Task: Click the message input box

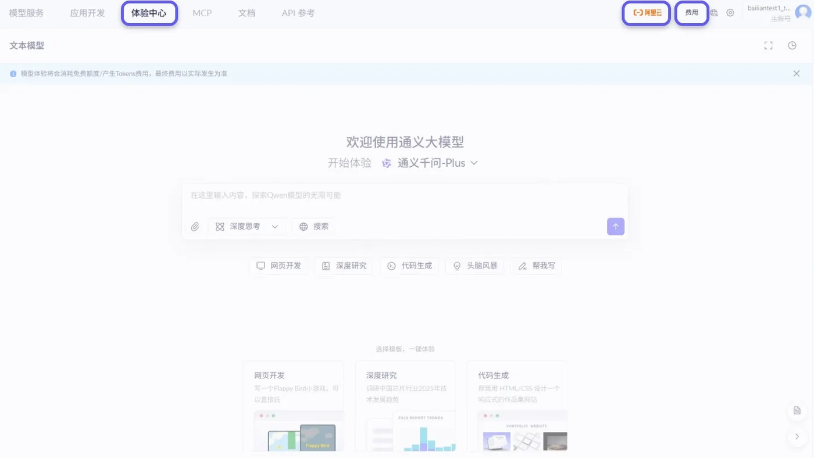Action: point(405,196)
